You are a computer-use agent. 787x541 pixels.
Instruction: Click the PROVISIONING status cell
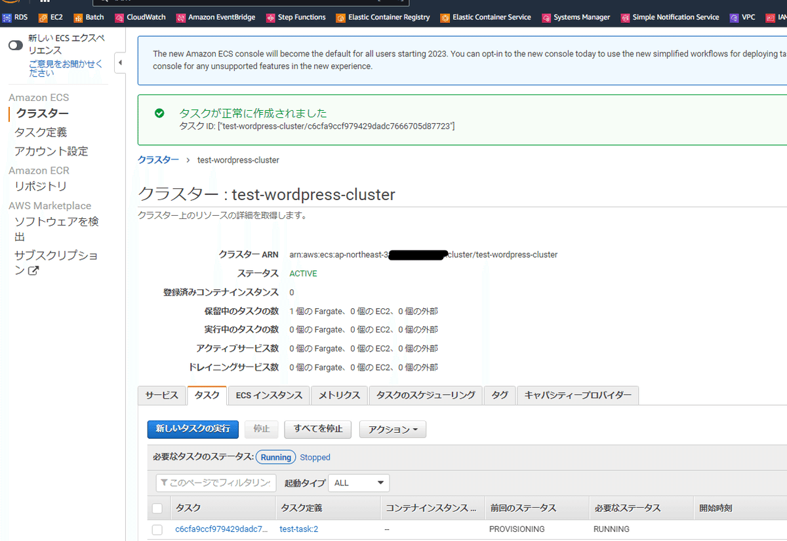[x=517, y=529]
